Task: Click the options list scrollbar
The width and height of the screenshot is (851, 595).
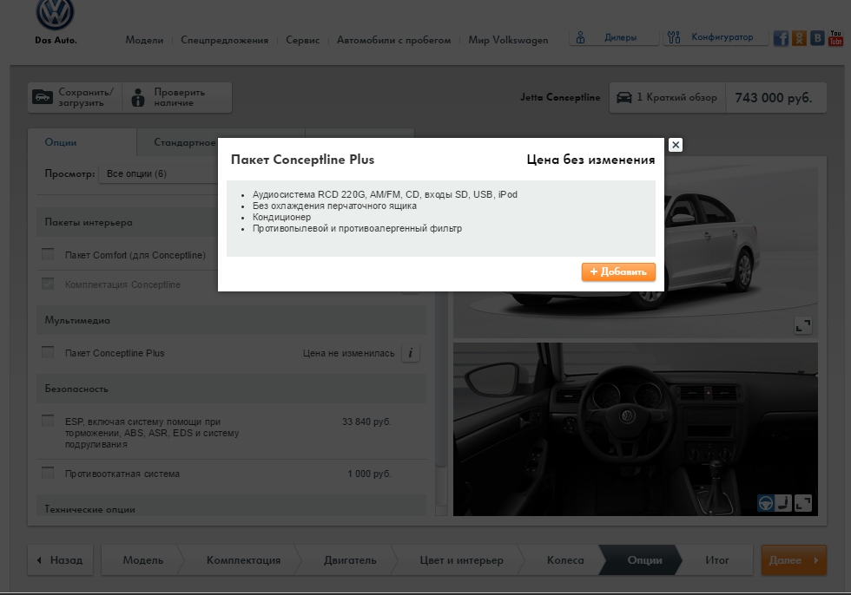Action: tap(441, 379)
